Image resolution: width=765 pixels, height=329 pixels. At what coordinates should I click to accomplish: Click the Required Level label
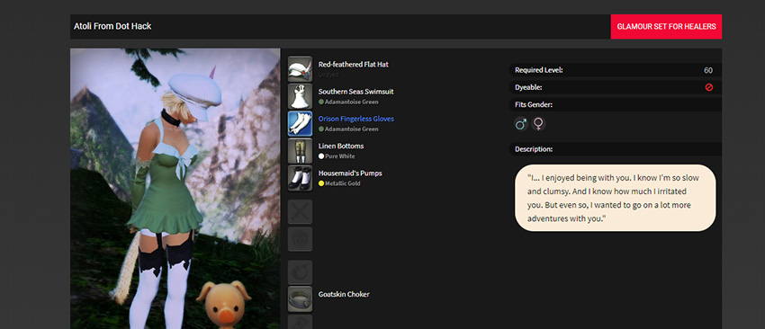538,70
